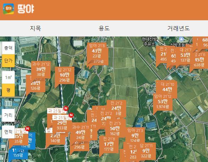Switch price display to 단가
This screenshot has width=208, height=162.
click(x=9, y=61)
